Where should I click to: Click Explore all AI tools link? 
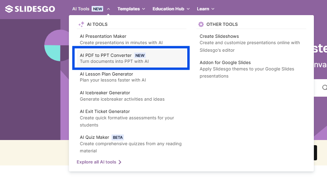coord(96,162)
